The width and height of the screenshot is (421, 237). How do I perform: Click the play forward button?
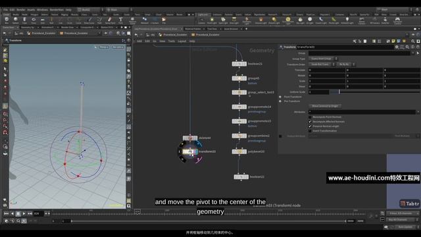(x=24, y=213)
